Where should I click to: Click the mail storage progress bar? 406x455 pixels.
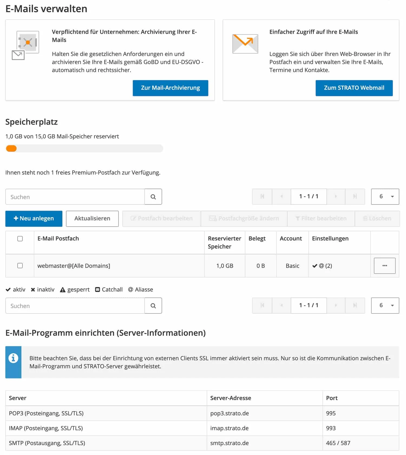click(x=84, y=148)
